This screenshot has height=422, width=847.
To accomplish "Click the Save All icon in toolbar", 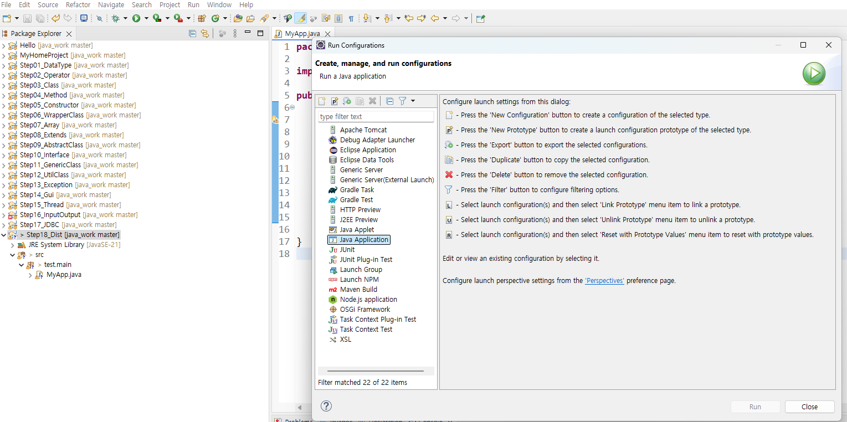I will [x=40, y=18].
